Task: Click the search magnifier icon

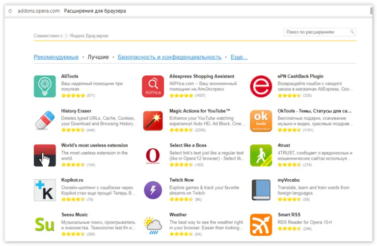Action: tap(352, 32)
